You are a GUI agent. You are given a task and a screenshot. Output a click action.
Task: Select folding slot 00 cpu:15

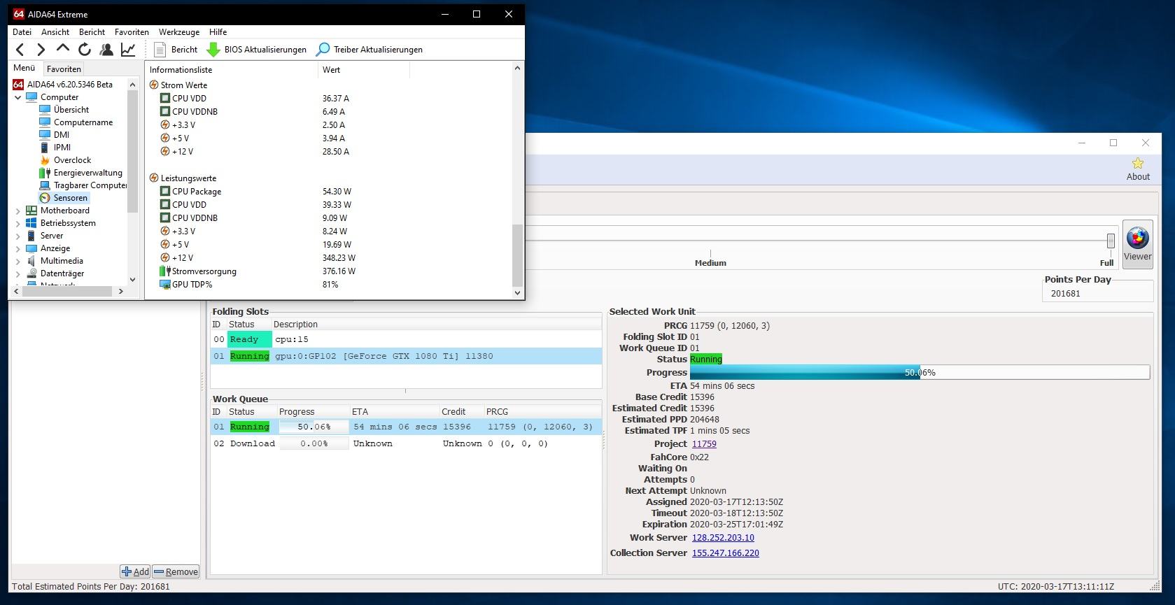tap(406, 339)
